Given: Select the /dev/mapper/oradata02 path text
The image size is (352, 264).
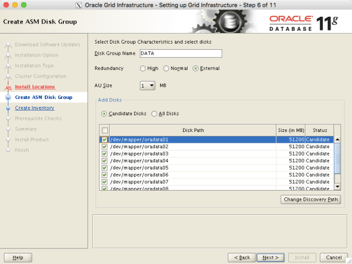Looking at the screenshot, I should coord(139,147).
